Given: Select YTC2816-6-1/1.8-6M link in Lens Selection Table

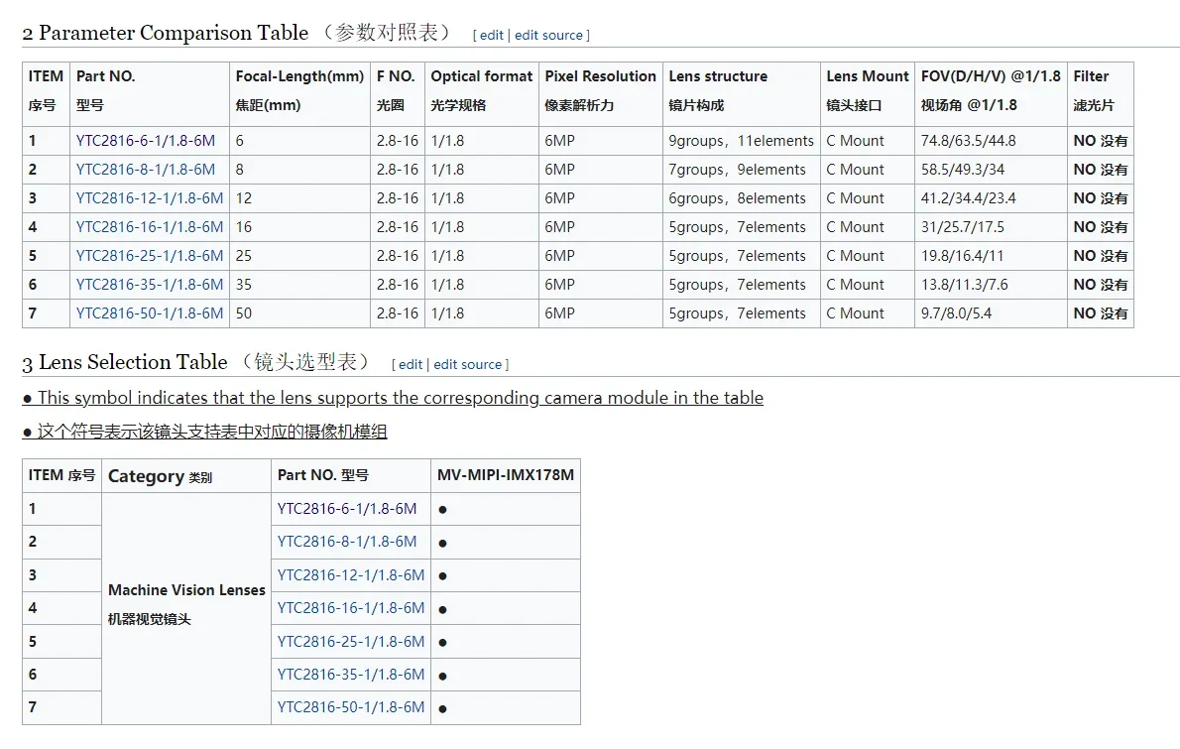Looking at the screenshot, I should [x=346, y=509].
